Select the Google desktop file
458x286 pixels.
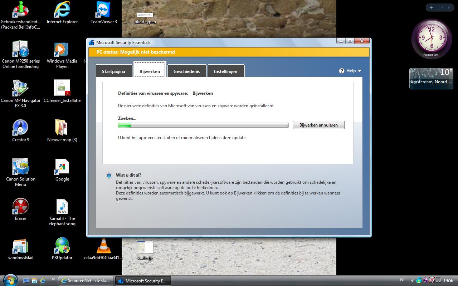pyautogui.click(x=62, y=170)
